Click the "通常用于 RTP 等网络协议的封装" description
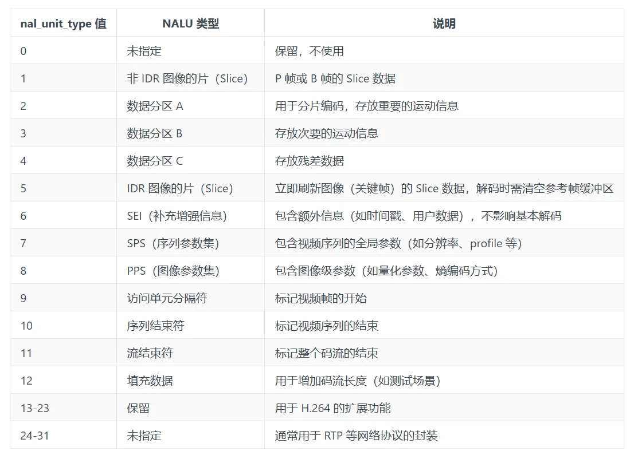642x455 pixels. click(x=356, y=436)
